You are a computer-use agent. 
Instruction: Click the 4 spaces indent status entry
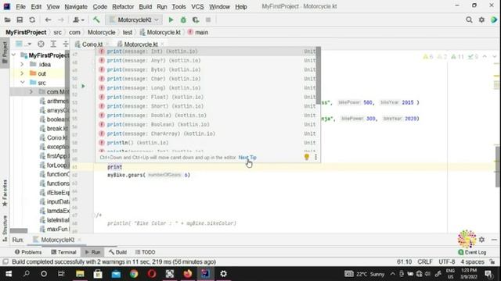(x=472, y=262)
